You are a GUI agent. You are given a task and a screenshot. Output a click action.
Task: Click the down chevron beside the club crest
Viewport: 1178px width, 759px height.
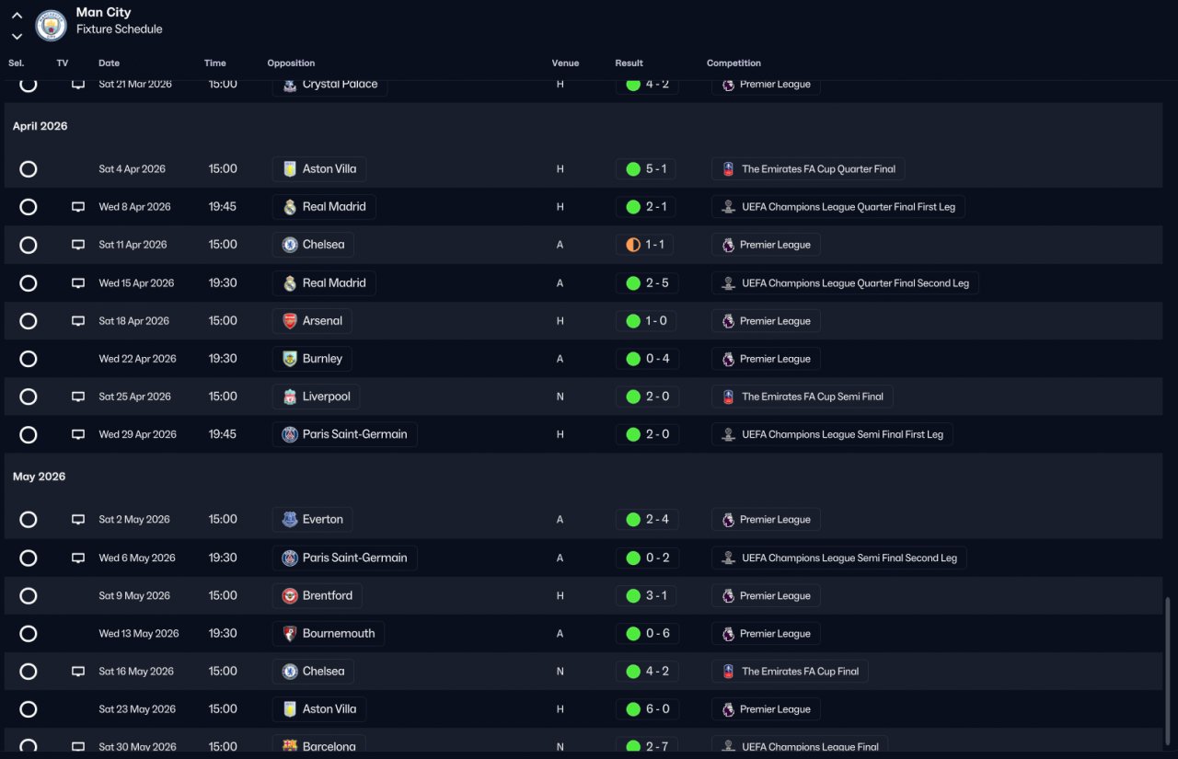click(17, 37)
